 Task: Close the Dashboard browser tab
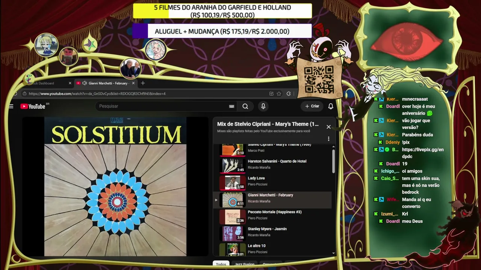click(70, 83)
